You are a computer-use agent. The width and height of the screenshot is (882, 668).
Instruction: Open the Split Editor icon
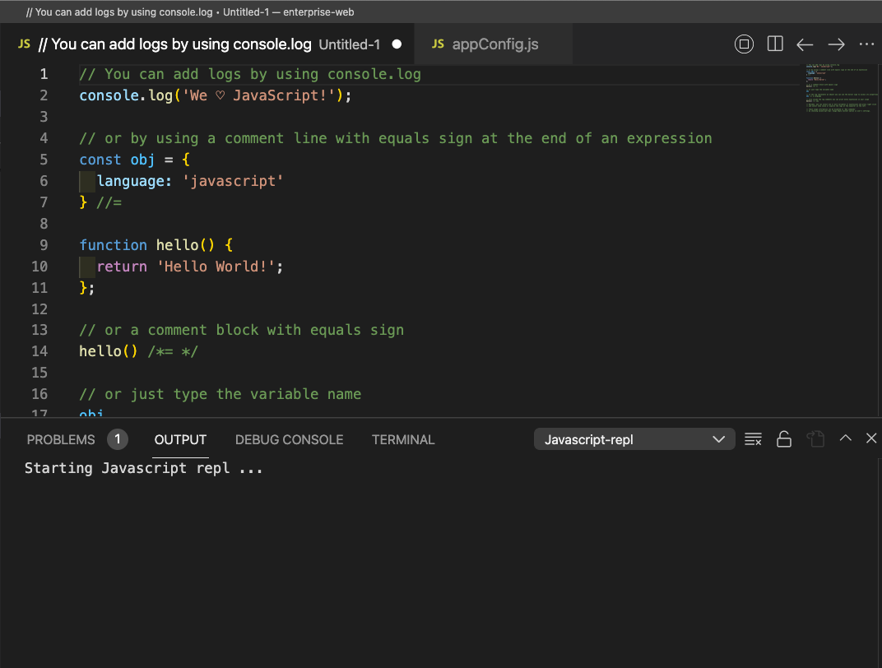tap(774, 44)
